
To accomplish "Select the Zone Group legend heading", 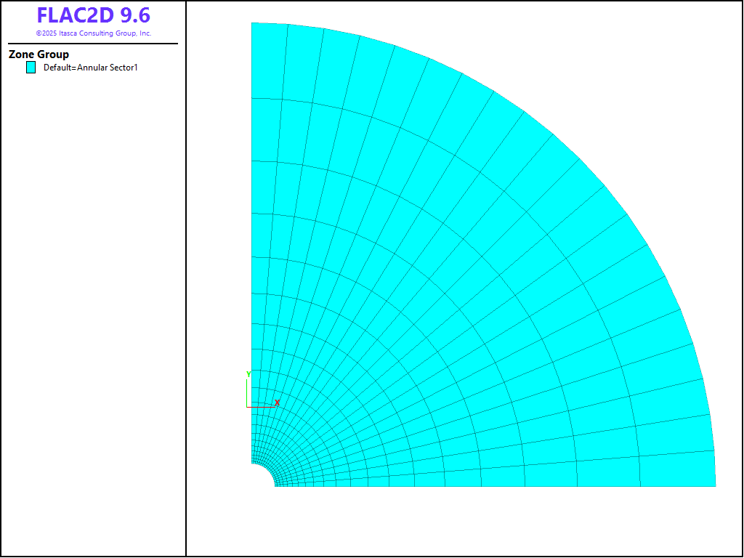I will (x=39, y=54).
